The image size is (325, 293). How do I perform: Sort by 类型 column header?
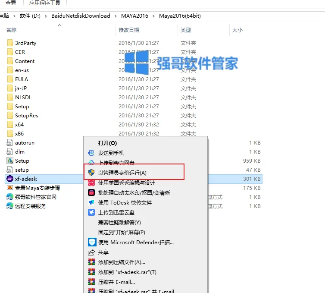coord(186,30)
